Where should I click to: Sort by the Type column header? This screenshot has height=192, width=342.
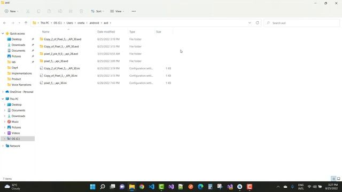(132, 32)
